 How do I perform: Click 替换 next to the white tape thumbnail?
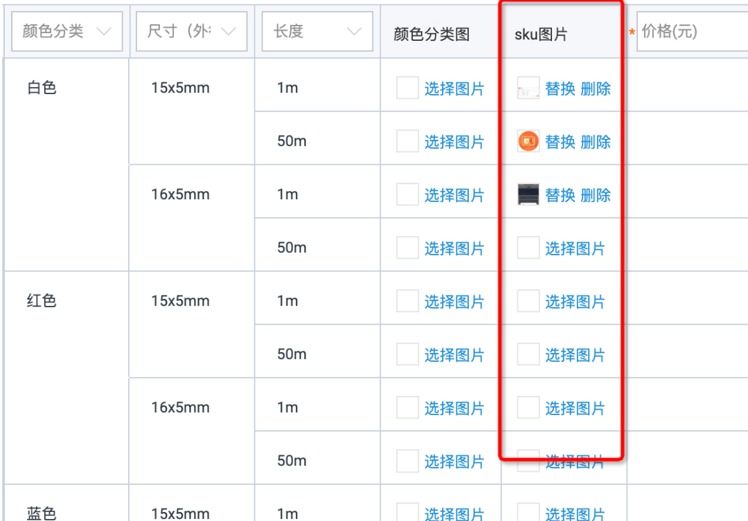(x=561, y=88)
